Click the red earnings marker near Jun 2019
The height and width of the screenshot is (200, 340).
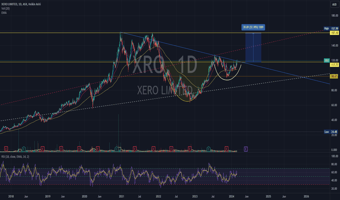61,149
